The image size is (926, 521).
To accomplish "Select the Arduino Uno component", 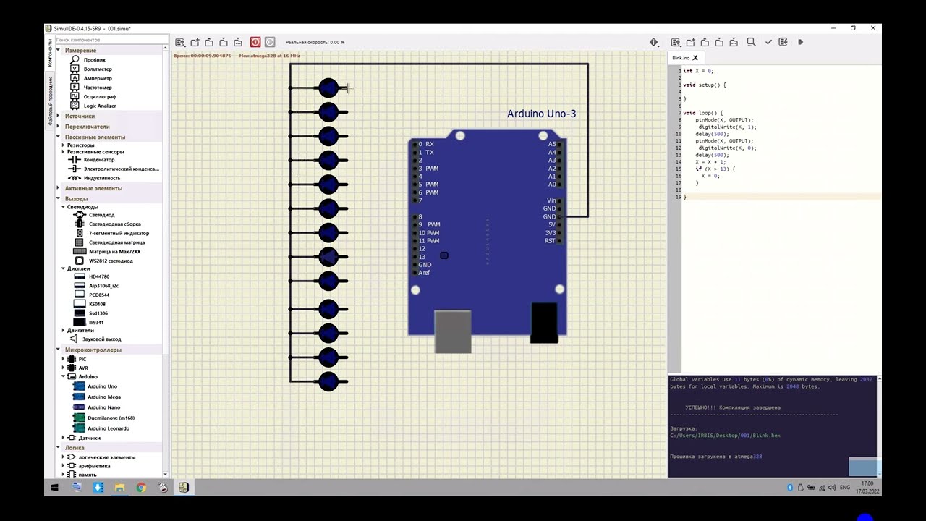I will (x=102, y=386).
